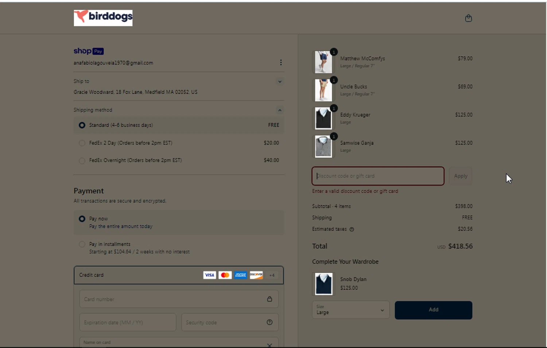Click the Matthew McComfys product thumbnail
The image size is (547, 348).
[323, 62]
